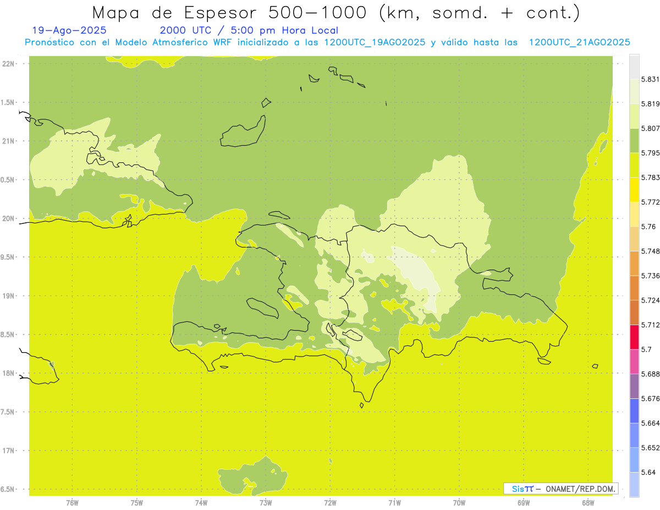660x510 pixels.
Task: Click the legend value "5.807"
Action: [650, 128]
